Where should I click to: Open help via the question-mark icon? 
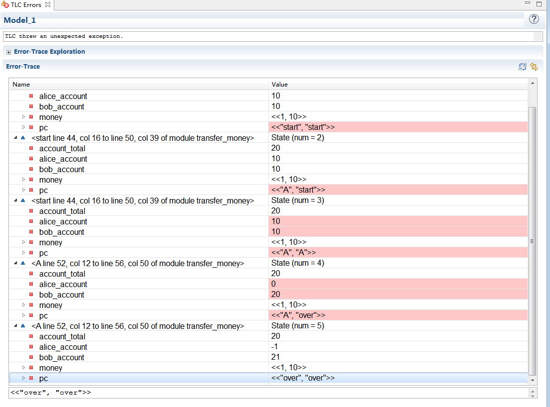point(534,19)
